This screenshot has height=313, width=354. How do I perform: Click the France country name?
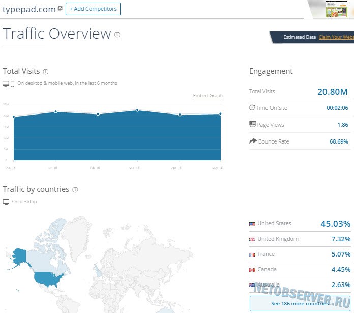click(266, 254)
